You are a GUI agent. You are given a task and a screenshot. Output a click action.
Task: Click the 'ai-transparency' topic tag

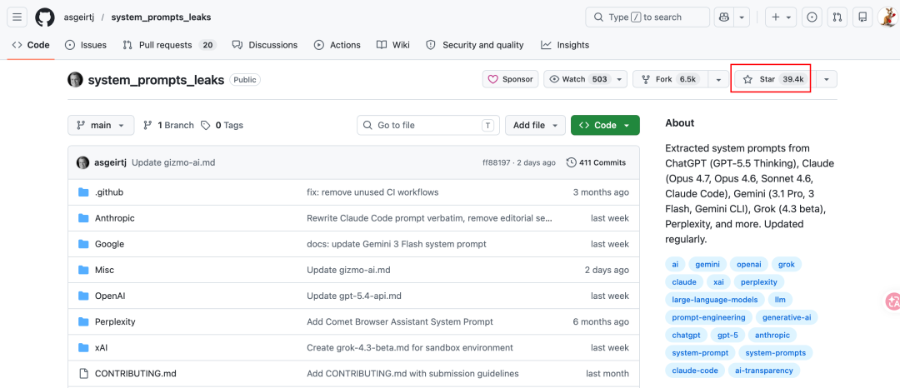(764, 371)
